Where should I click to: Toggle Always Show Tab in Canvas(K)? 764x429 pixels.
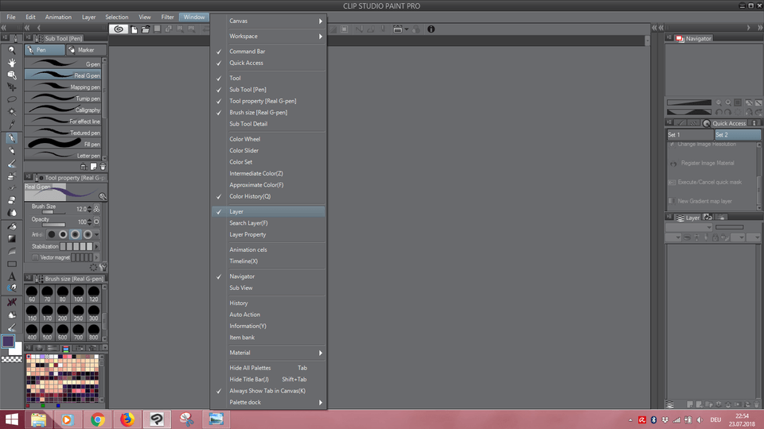268,391
